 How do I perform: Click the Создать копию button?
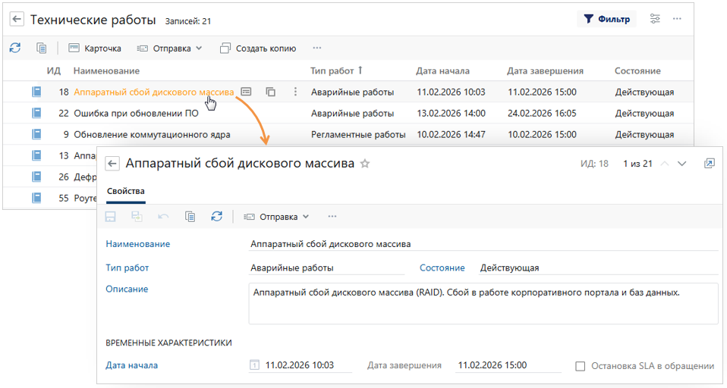tap(258, 48)
